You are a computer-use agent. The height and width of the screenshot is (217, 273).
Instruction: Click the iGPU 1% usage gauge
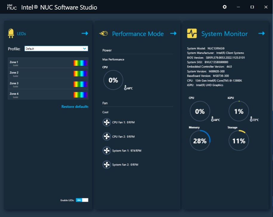pyautogui.click(x=239, y=111)
